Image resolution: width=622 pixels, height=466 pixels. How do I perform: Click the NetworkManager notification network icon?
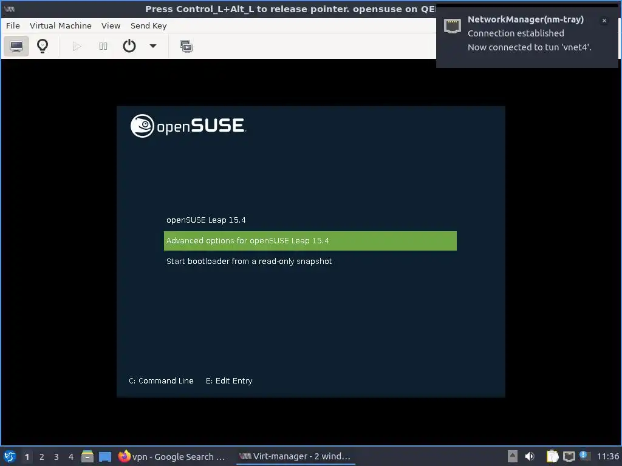(452, 26)
